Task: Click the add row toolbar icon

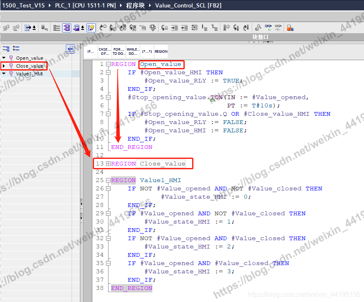Action: pos(16,28)
